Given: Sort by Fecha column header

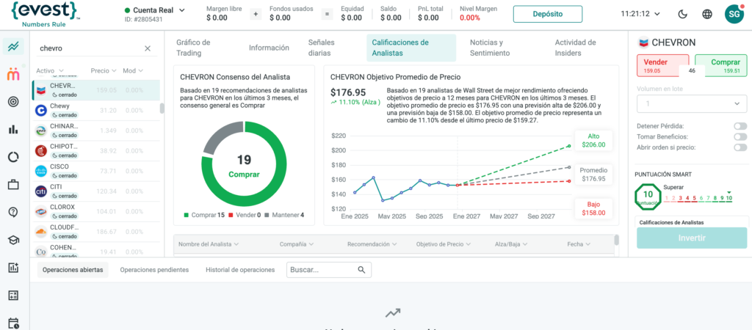Looking at the screenshot, I should tap(579, 244).
